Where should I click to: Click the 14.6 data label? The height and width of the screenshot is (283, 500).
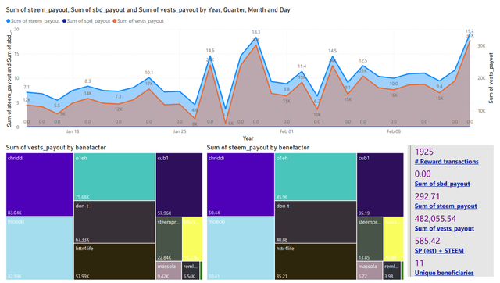[210, 50]
